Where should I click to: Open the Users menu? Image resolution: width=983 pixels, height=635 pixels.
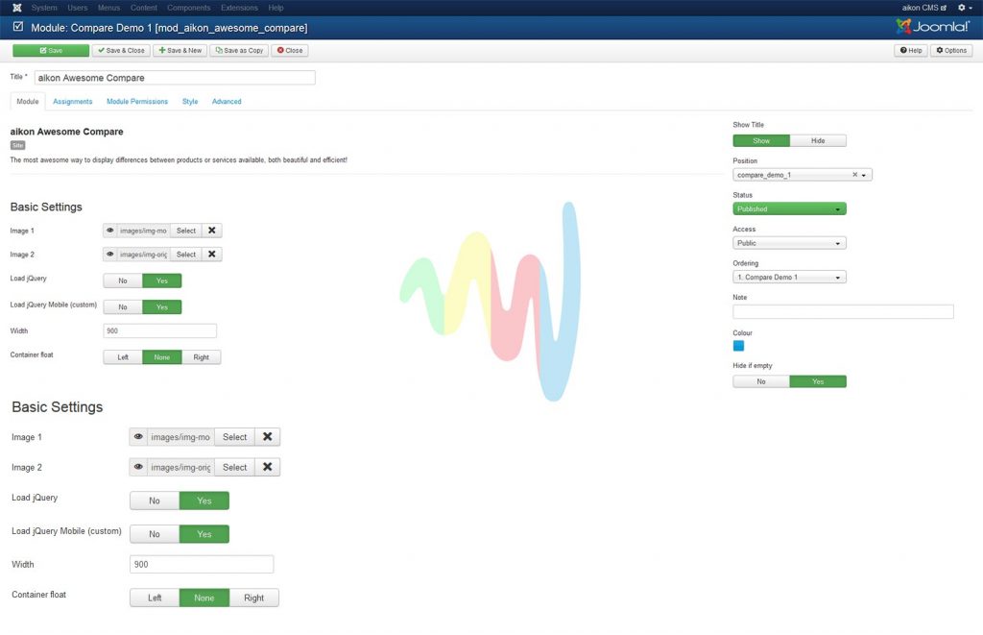78,8
